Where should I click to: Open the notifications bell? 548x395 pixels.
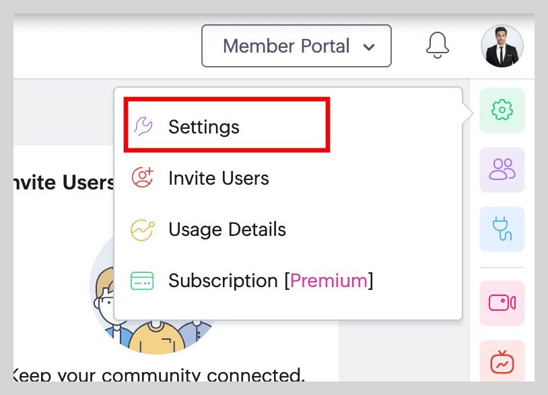[x=438, y=45]
